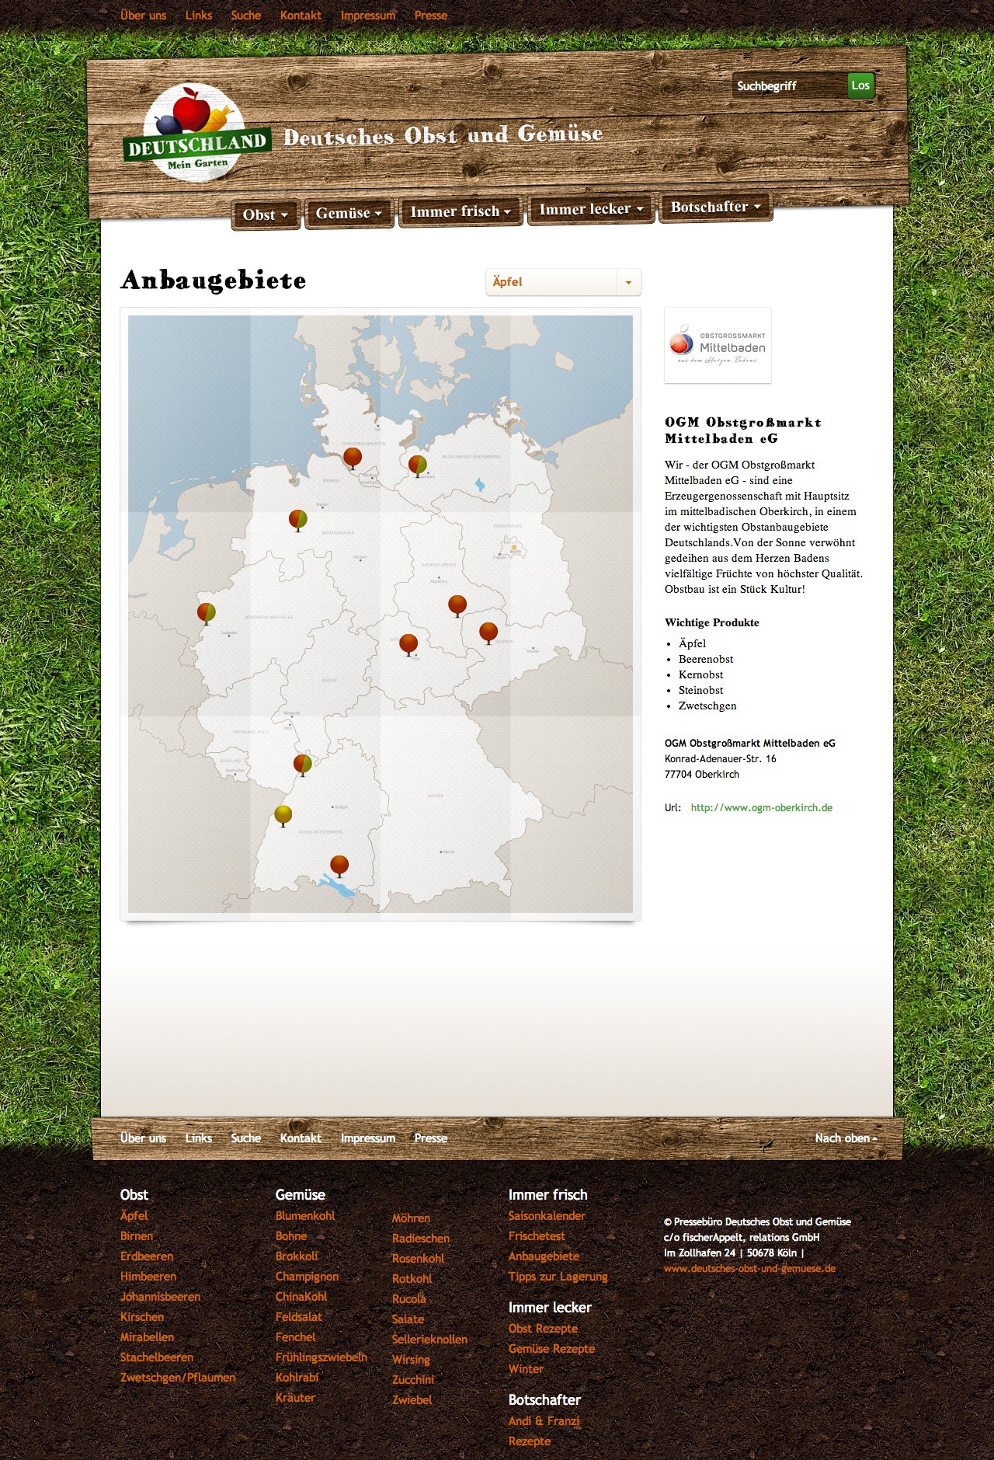Click the red tree marker at Lake Constance
994x1460 pixels.
point(339,866)
